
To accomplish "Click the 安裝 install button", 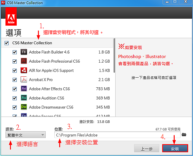I will click(x=175, y=148).
